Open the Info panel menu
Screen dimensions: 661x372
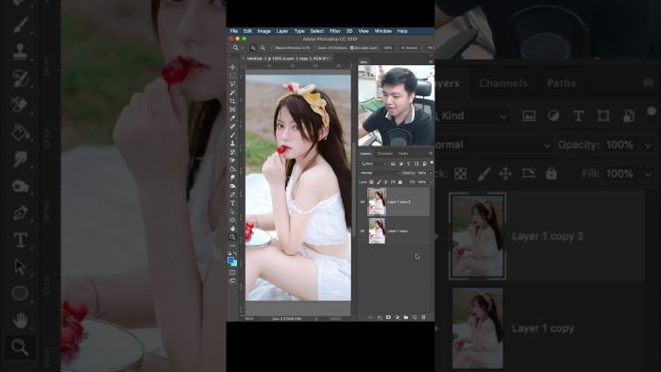(x=431, y=62)
